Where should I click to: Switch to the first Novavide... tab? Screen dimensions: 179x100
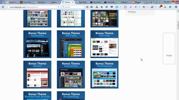(x=96, y=2)
